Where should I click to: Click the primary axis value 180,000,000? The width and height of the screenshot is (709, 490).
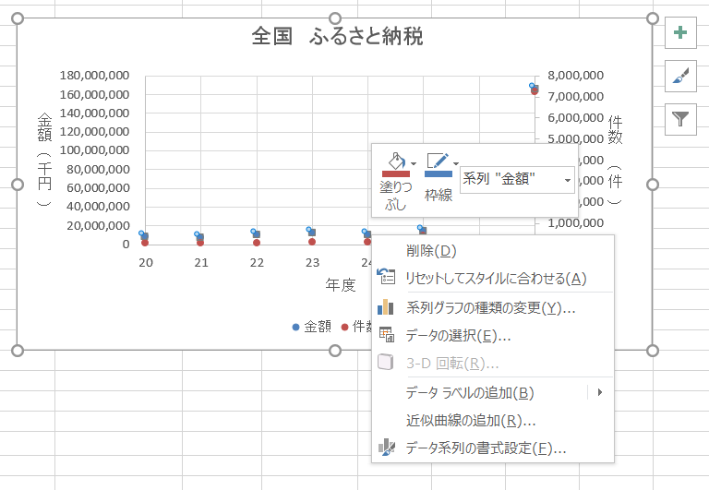pos(94,76)
